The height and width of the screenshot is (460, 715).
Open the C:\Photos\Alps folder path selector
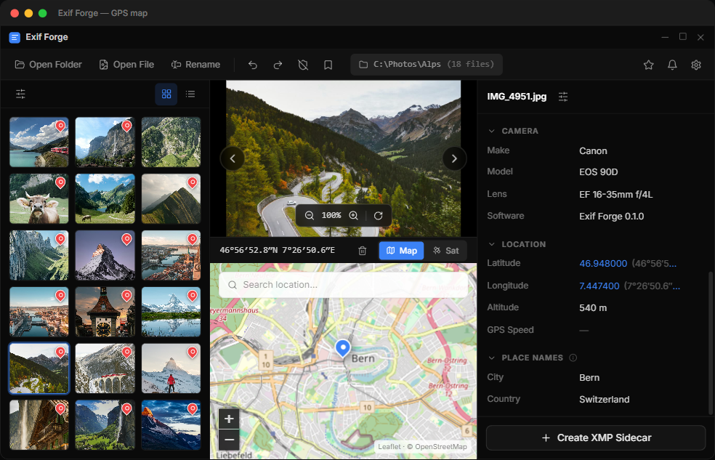pos(427,64)
